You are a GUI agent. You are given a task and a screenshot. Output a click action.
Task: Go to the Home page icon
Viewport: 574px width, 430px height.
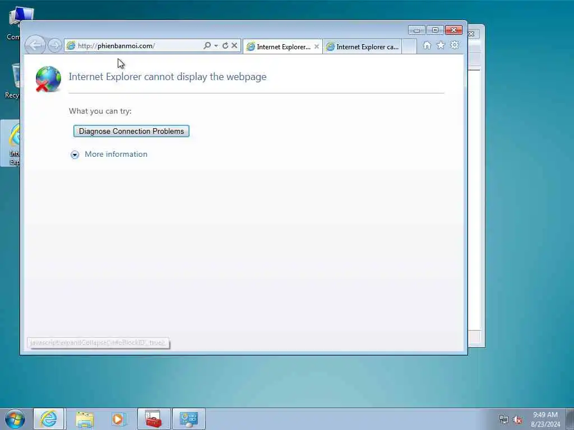tap(427, 45)
